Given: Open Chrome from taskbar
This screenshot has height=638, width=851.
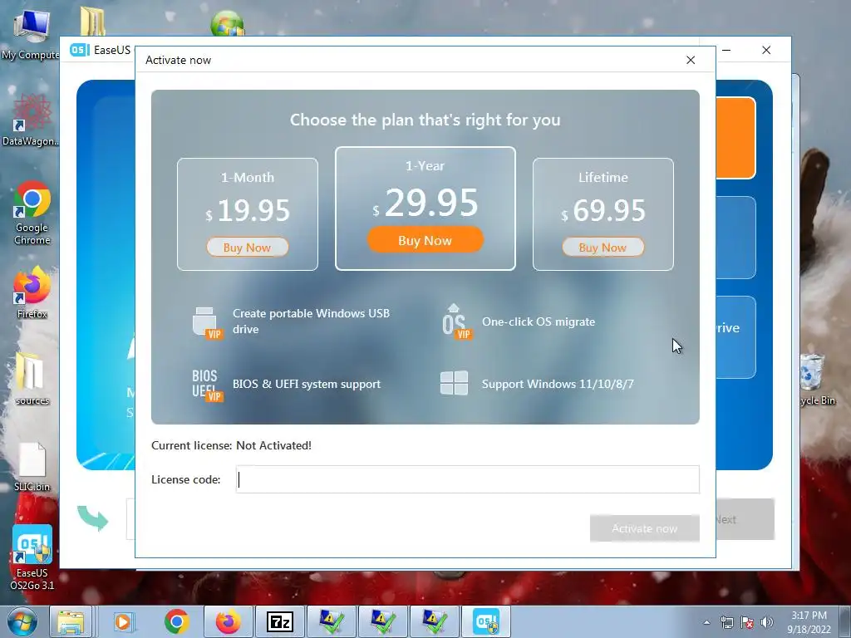Looking at the screenshot, I should (176, 621).
